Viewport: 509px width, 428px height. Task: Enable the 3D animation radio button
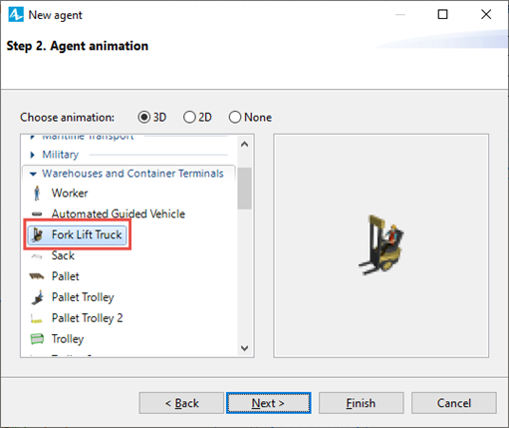coord(144,117)
